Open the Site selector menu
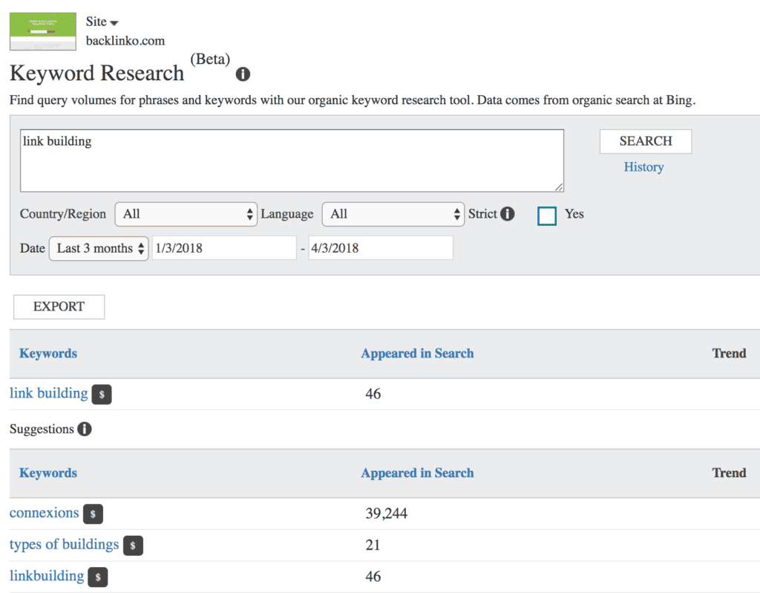 (x=102, y=22)
